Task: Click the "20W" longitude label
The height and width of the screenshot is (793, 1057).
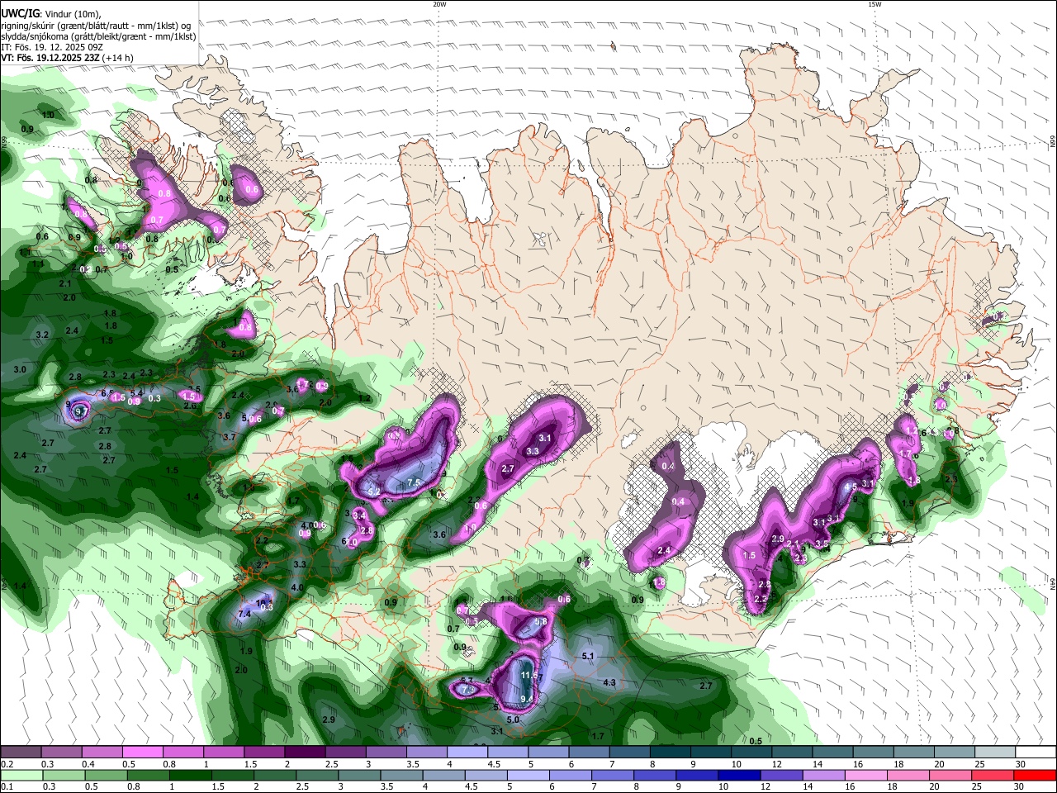Action: [439, 4]
